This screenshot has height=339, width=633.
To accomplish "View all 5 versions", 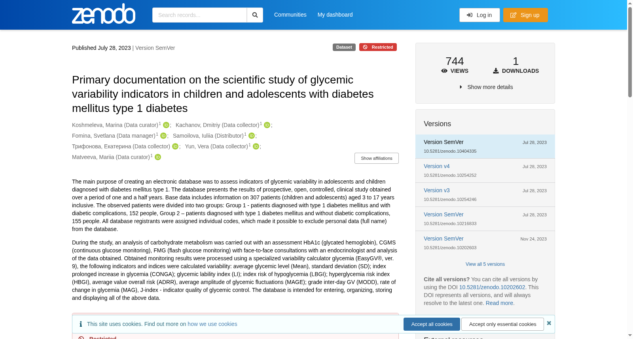I will [x=485, y=264].
